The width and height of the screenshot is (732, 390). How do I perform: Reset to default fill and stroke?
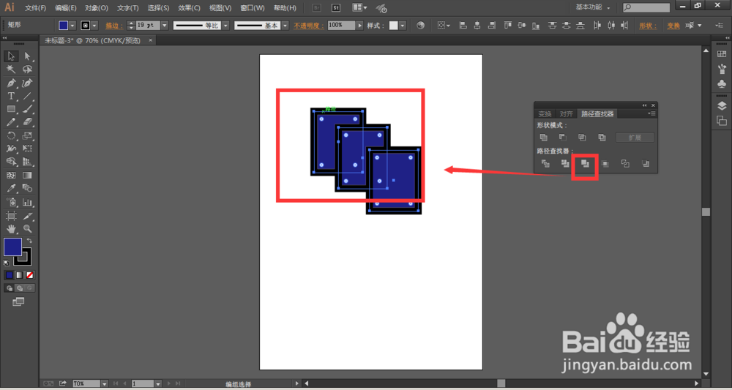point(7,263)
